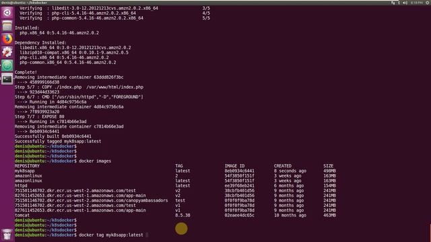Image resolution: width=431 pixels, height=242 pixels.
Task: Click 'Step 7/7 : EXPOSE 80' line
Action: 39,116
